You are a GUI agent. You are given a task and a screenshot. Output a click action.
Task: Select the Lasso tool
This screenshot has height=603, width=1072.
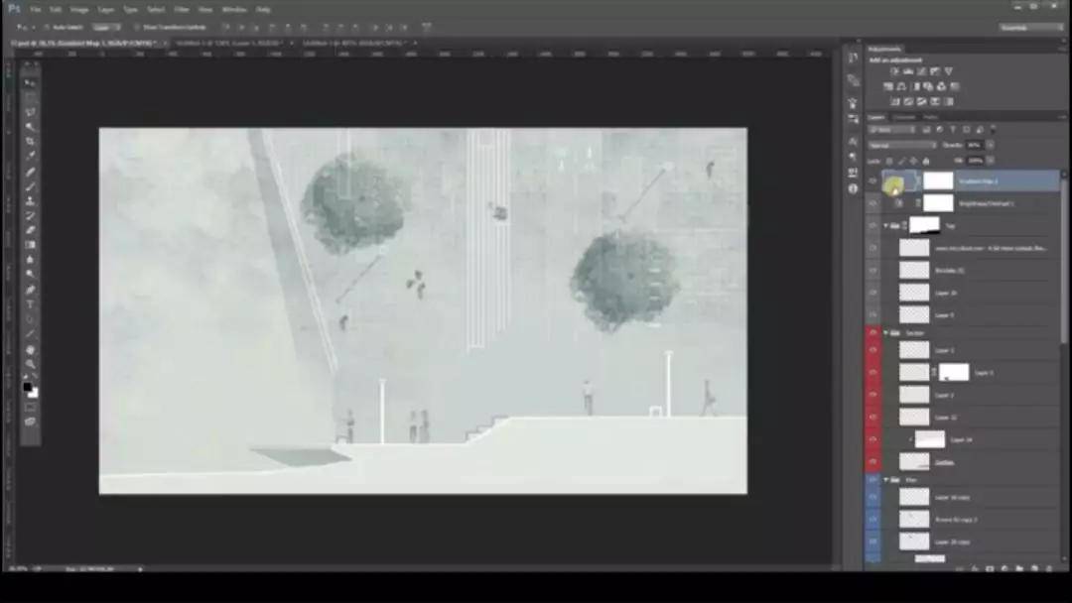[30, 112]
